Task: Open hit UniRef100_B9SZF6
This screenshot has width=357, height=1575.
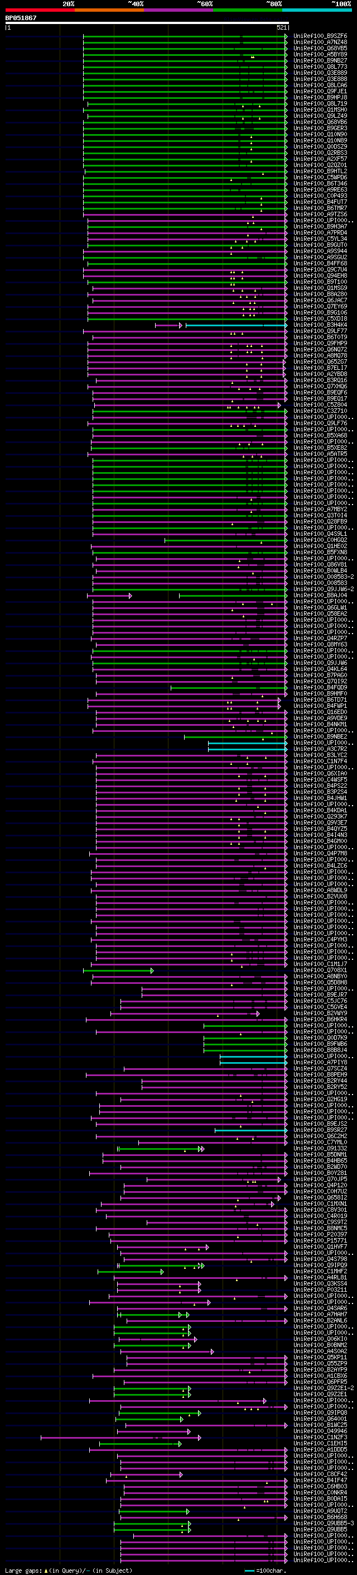Action: [x=320, y=36]
